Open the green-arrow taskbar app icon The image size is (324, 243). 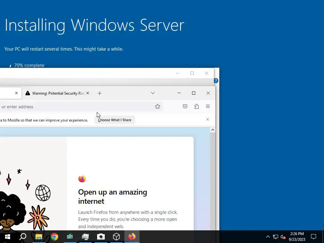(x=70, y=237)
